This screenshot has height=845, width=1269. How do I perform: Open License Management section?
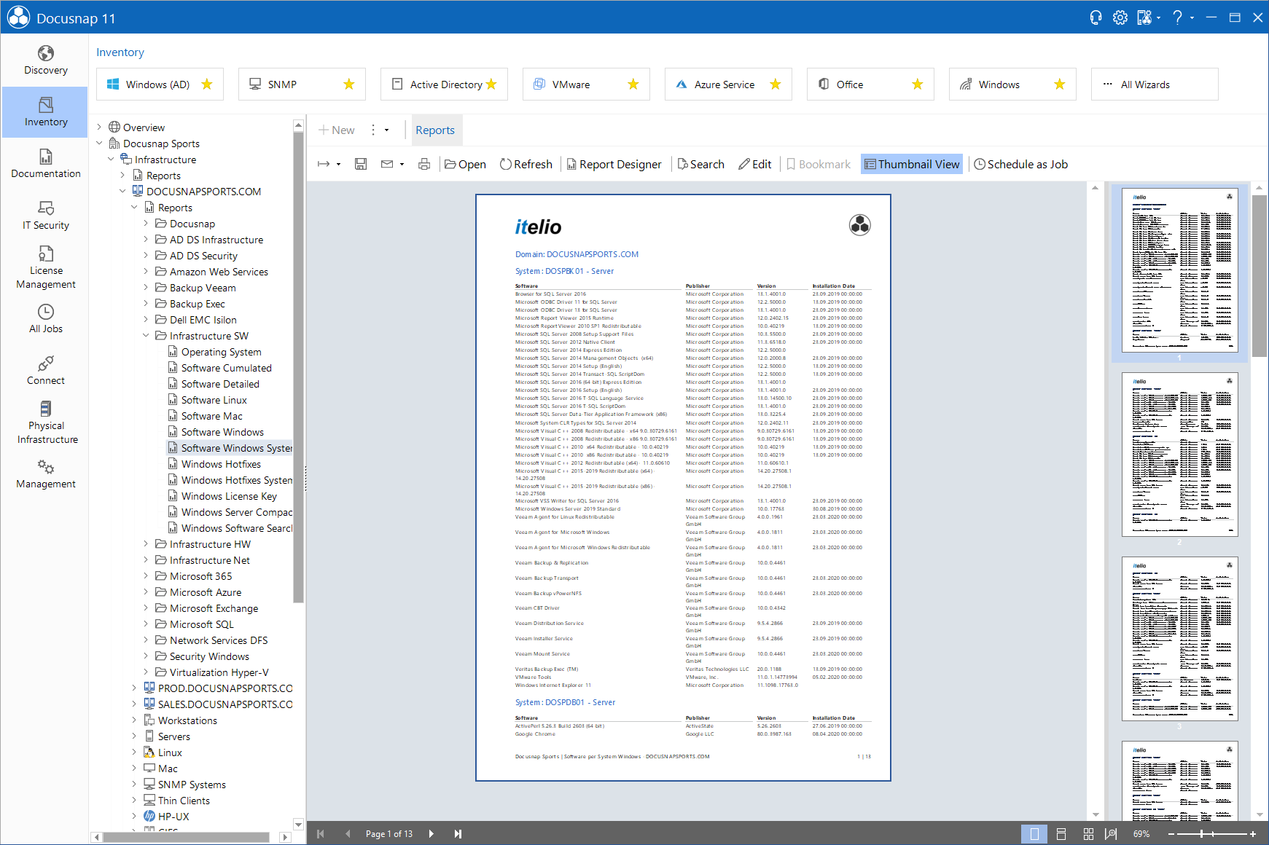click(45, 267)
